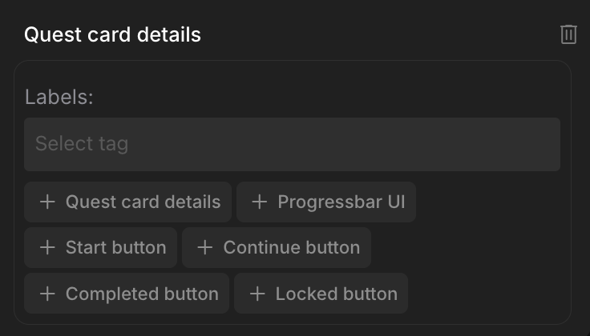Click the plus icon on Progressbar UI tag
The width and height of the screenshot is (590, 336).
(259, 202)
